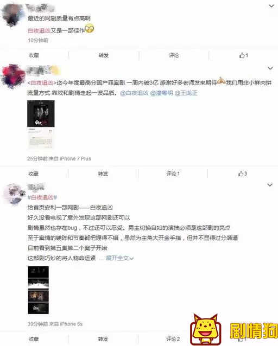Open 评论 on the first post
Image resolution: width=278 pixels, height=346 pixels.
click(x=174, y=55)
